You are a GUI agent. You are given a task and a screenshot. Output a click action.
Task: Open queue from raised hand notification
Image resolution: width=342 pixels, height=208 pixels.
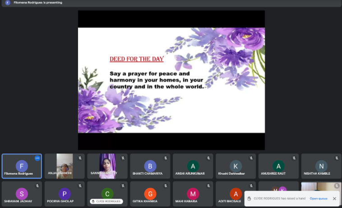coord(318,198)
